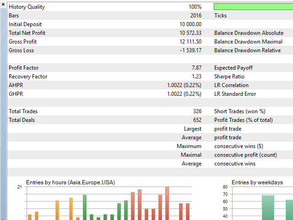Click the tallest red bar in hours chart
293x220 pixels.
[x=167, y=203]
